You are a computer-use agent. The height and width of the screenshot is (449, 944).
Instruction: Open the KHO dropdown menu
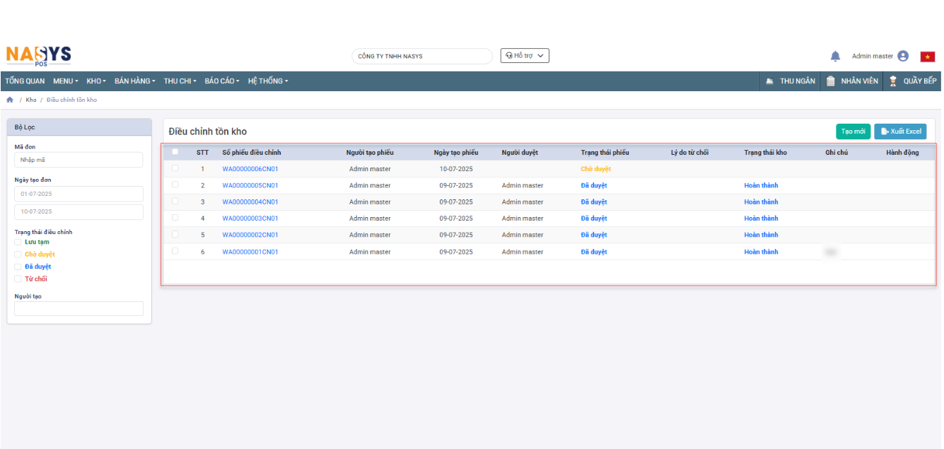96,81
